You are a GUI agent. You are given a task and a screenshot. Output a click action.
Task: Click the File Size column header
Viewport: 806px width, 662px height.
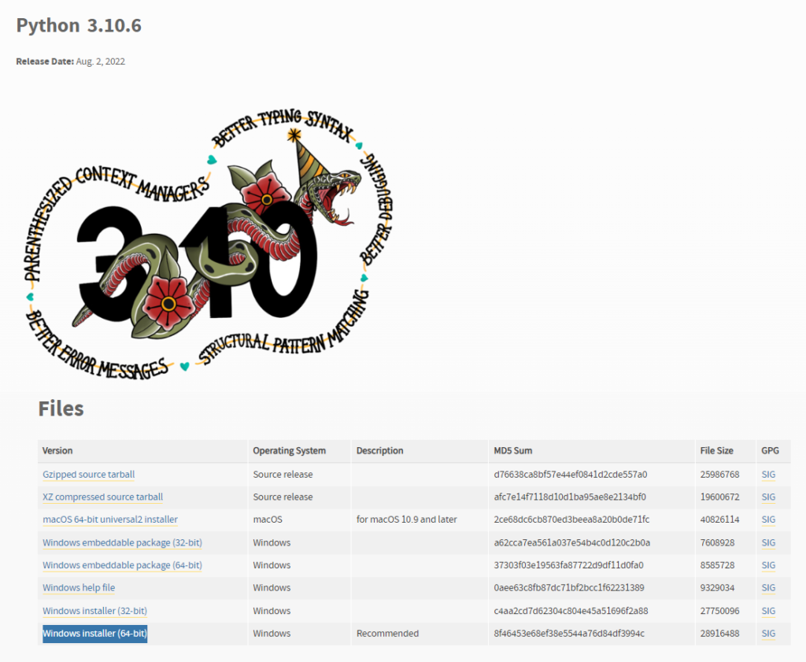(x=716, y=451)
